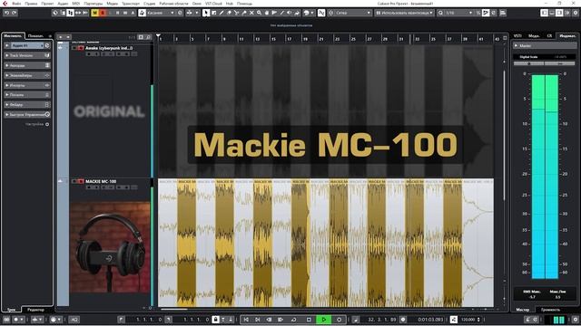Select the Zoom magnifier tool
This screenshot has width=581, height=326.
coord(259,13)
